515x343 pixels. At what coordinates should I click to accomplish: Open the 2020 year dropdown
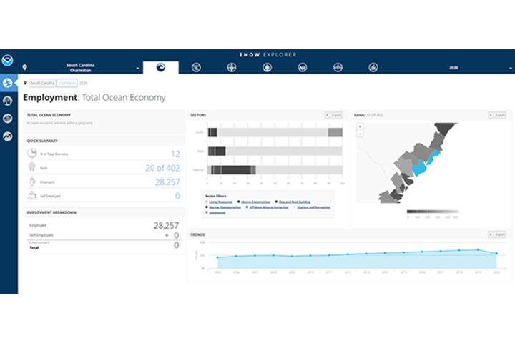tap(455, 68)
